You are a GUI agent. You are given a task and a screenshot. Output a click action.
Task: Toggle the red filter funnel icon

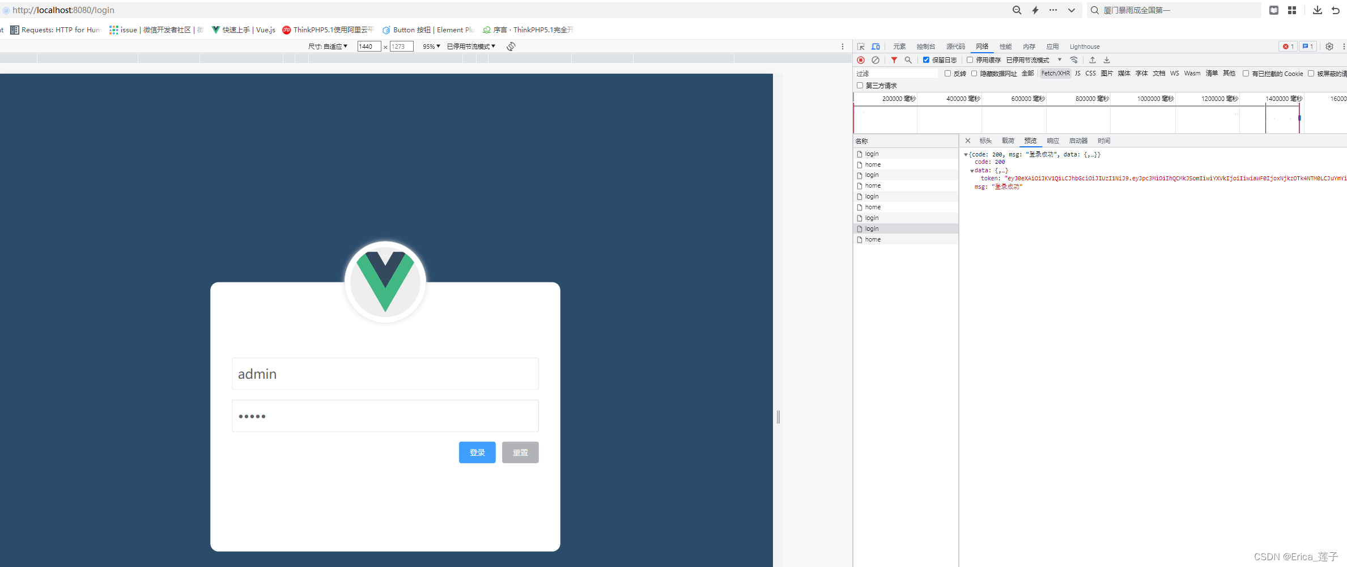click(894, 60)
